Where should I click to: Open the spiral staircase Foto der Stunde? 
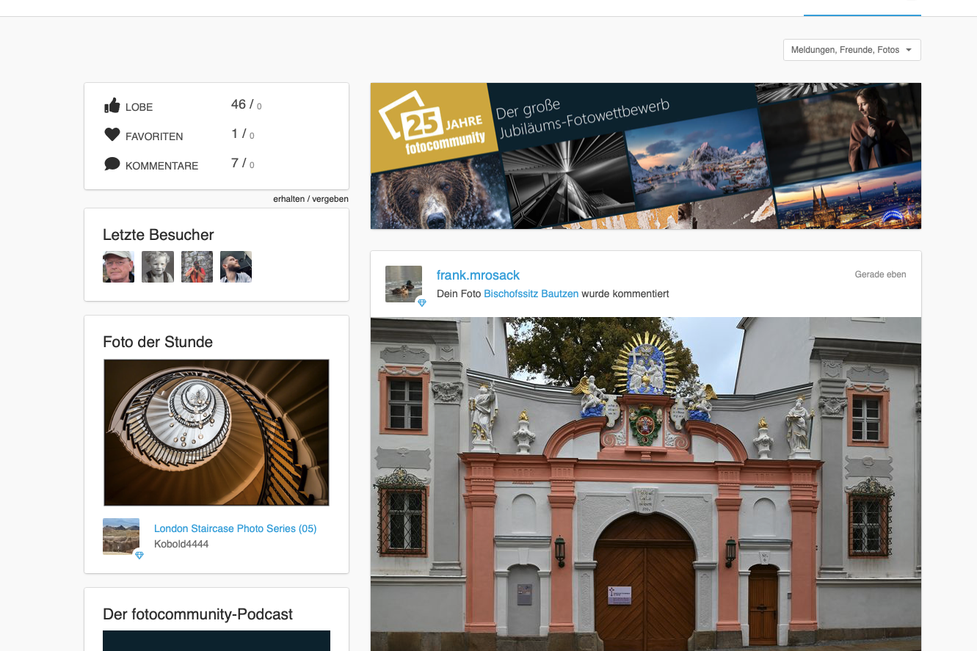217,432
